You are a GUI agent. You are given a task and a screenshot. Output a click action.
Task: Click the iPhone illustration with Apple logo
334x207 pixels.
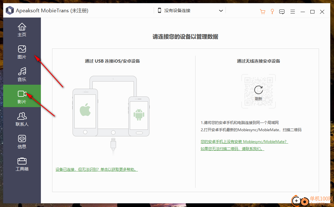85,112
